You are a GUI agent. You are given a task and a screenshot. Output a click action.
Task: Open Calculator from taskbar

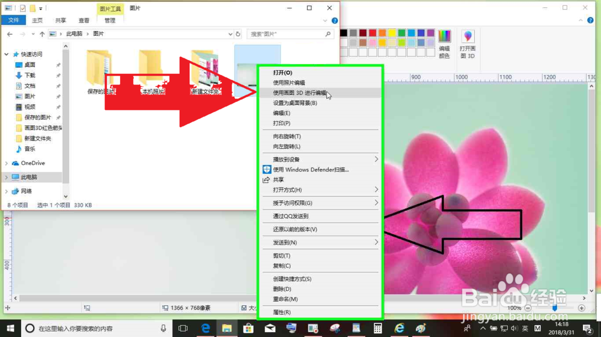(x=377, y=328)
